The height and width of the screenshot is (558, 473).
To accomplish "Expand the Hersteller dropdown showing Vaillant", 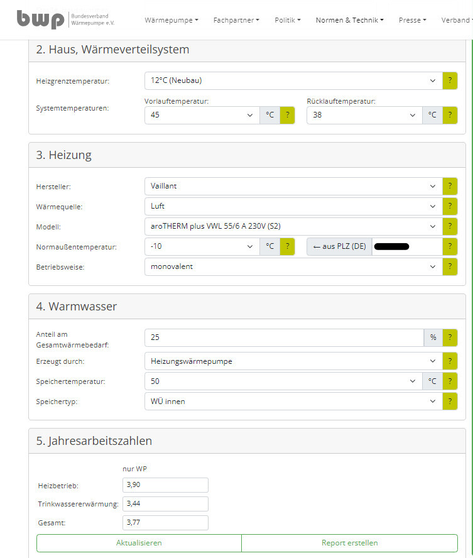I will point(293,186).
